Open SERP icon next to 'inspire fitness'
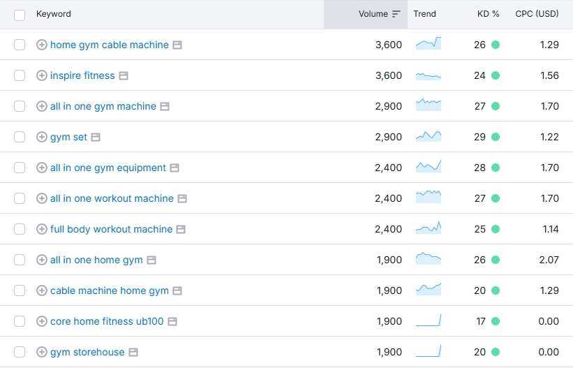 [x=124, y=75]
